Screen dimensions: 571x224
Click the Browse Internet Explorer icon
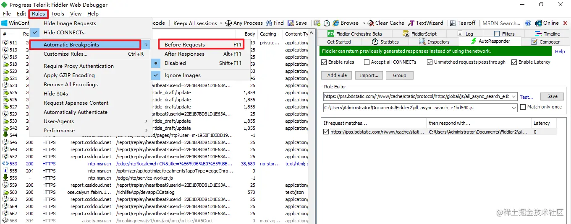(x=336, y=23)
